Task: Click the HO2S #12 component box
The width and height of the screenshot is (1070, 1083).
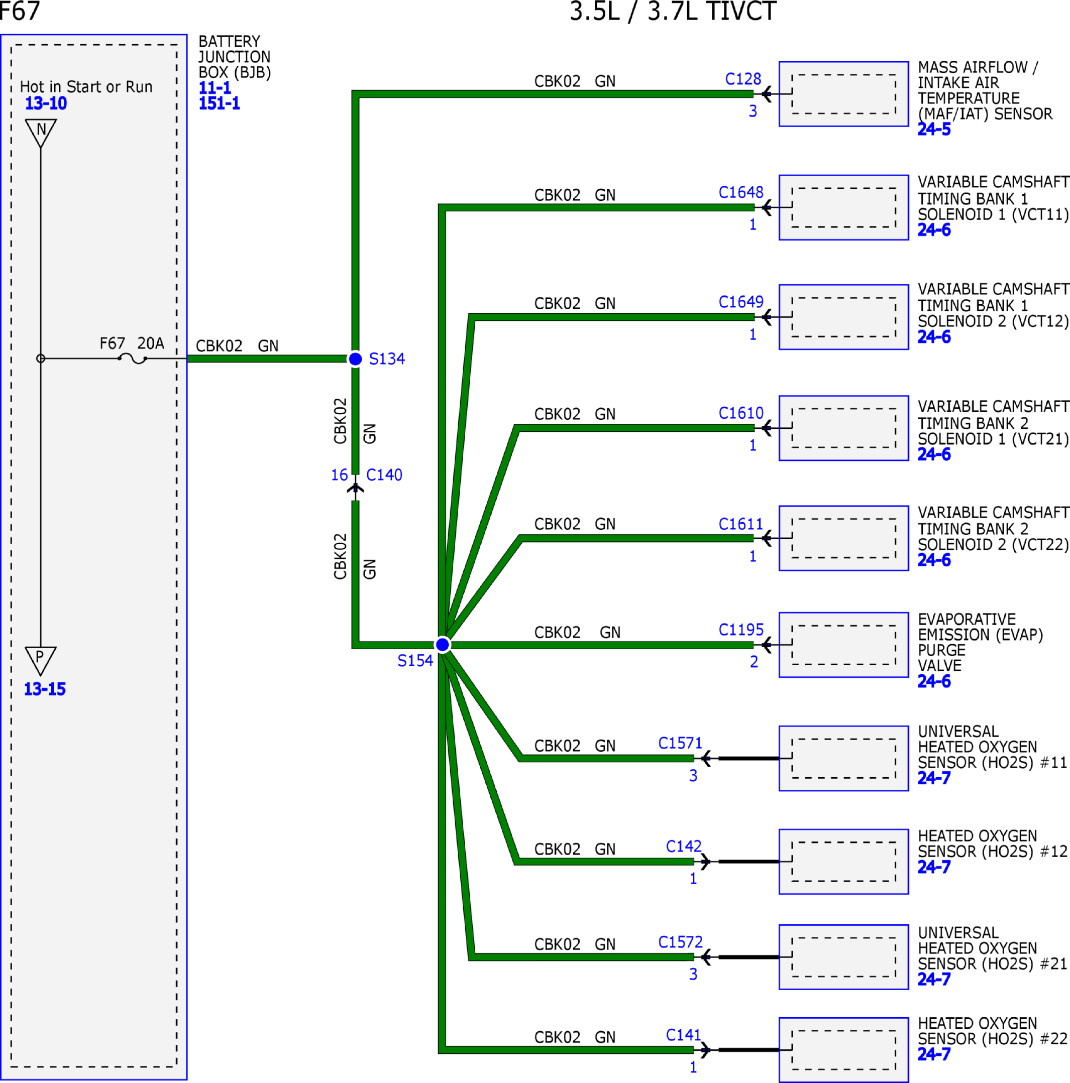Action: point(843,862)
